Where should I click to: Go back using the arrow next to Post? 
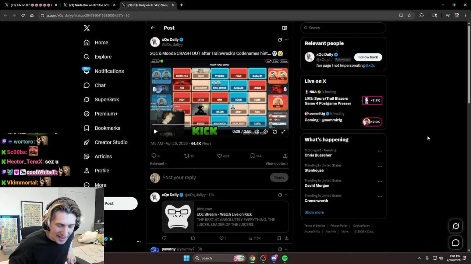click(153, 28)
